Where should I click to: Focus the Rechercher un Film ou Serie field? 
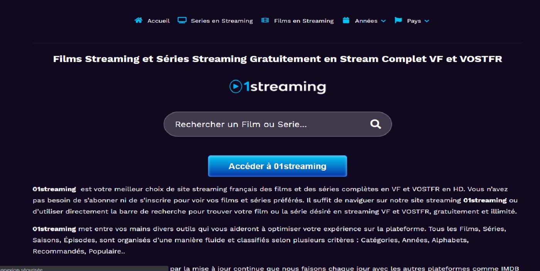click(x=278, y=124)
